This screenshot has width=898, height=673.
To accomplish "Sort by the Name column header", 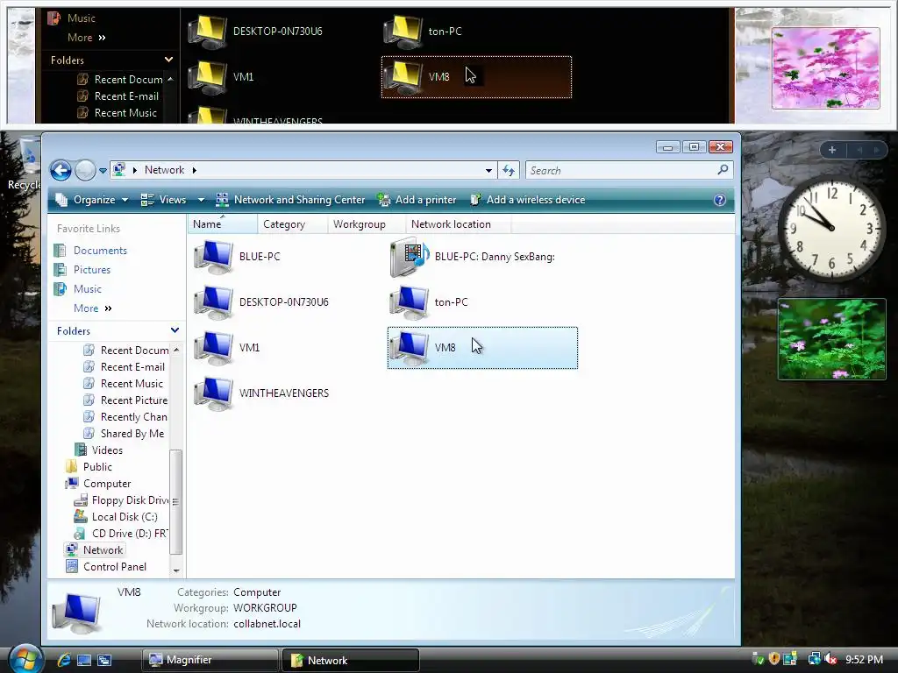I will (x=222, y=224).
